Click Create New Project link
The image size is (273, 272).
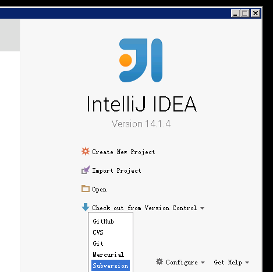tap(123, 152)
